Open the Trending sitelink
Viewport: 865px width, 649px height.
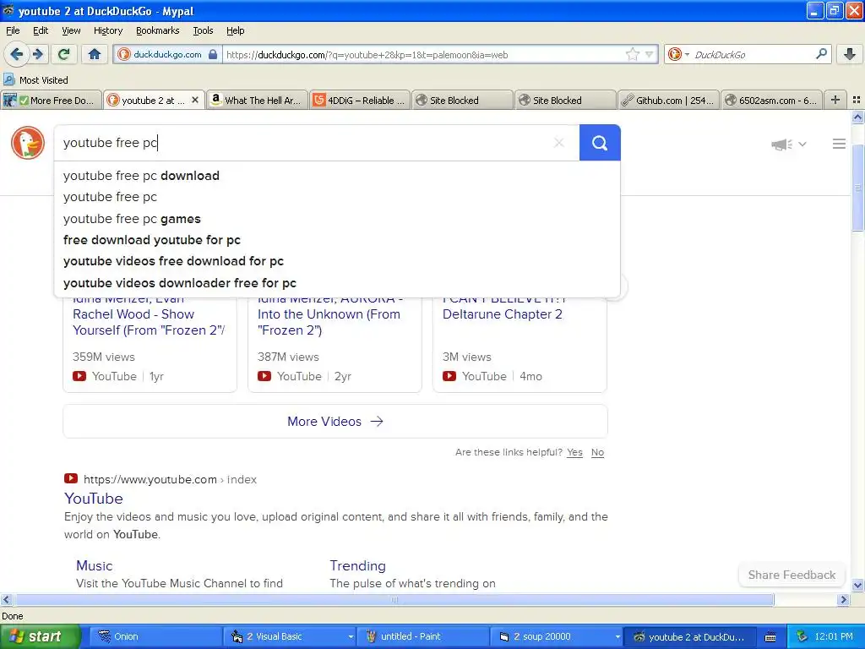(x=357, y=565)
